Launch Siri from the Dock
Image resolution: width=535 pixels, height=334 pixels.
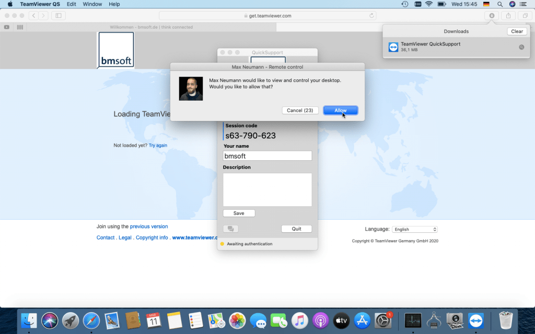(50, 321)
